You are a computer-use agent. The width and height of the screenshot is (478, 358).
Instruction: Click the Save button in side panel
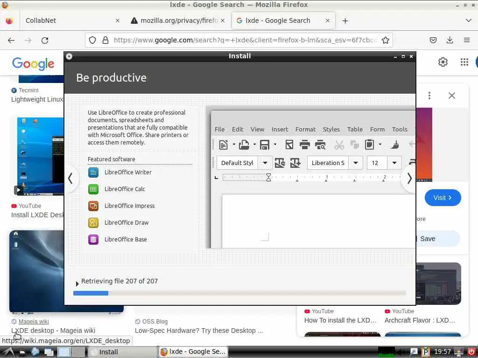point(437,239)
